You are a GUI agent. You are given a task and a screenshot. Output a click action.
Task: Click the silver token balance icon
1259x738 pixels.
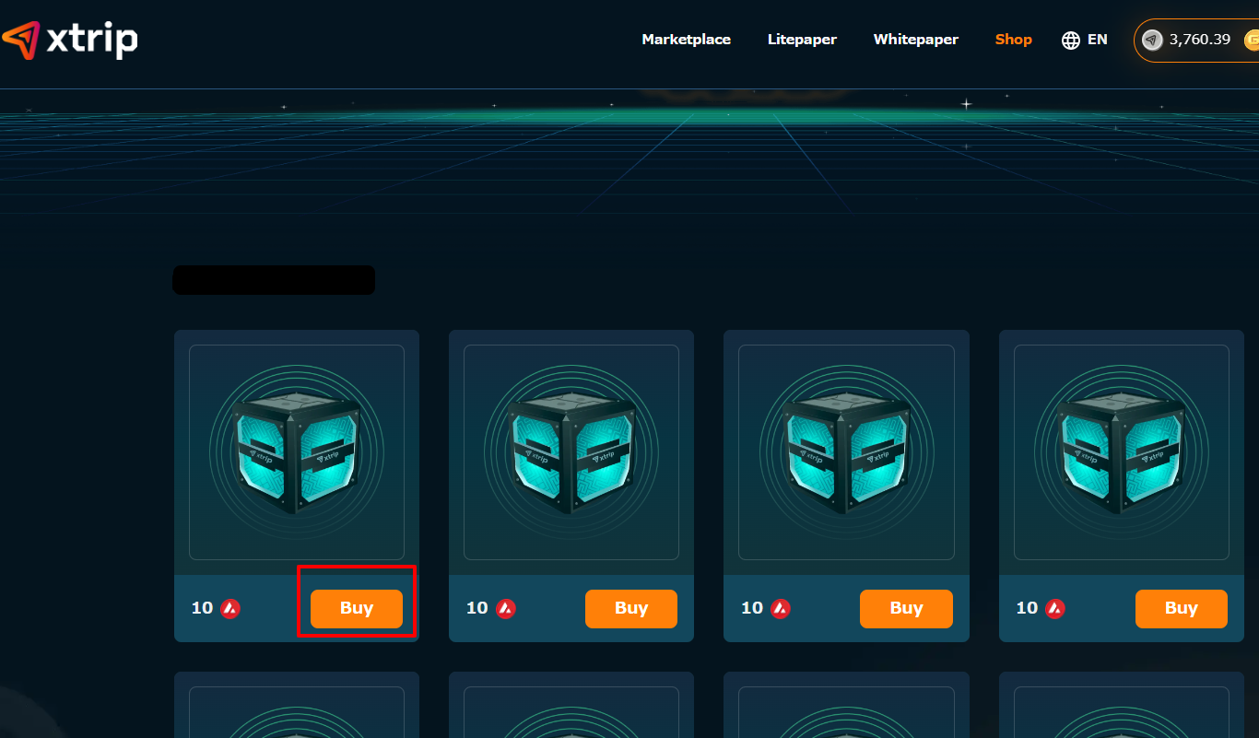(x=1152, y=40)
